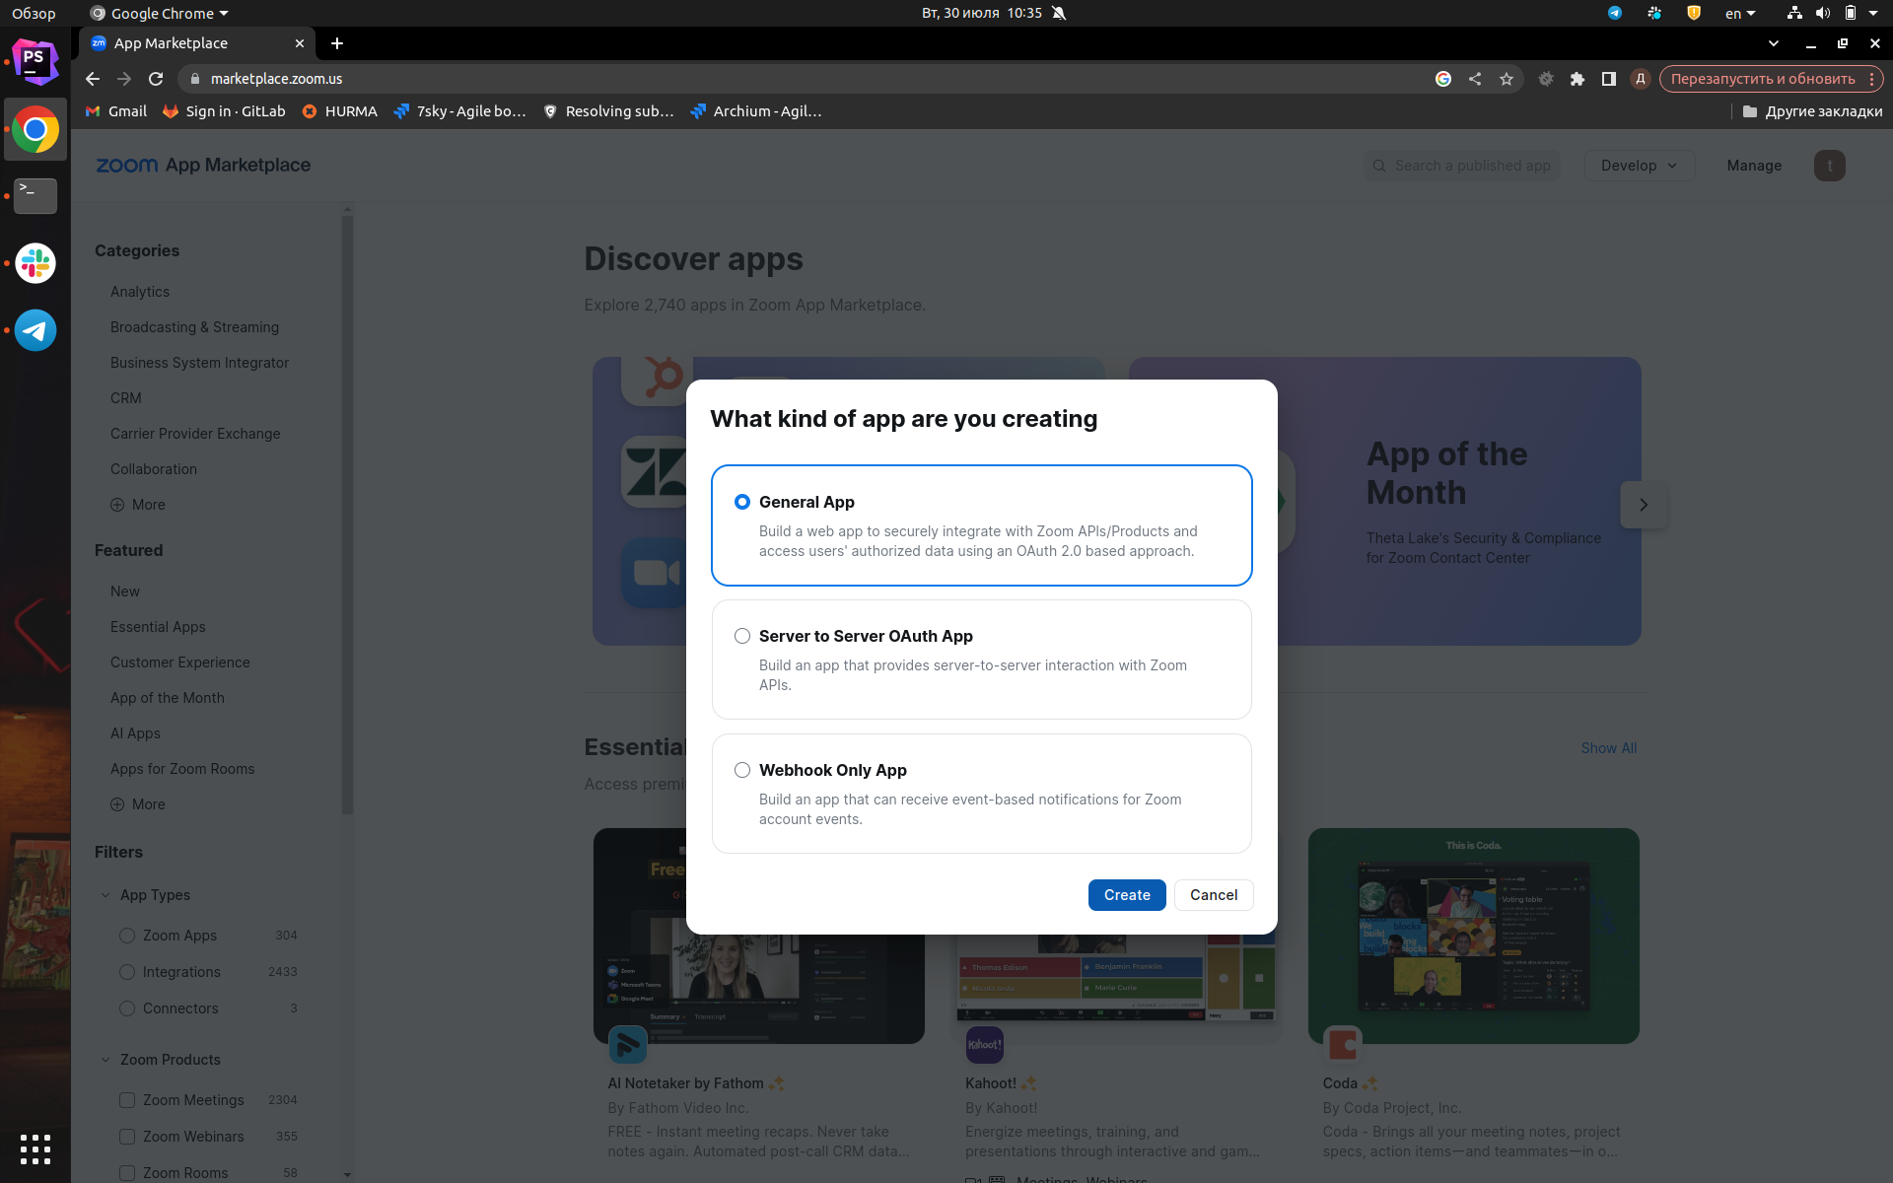This screenshot has height=1183, width=1893.
Task: Open the en keyboard layout menu
Action: (x=1740, y=13)
